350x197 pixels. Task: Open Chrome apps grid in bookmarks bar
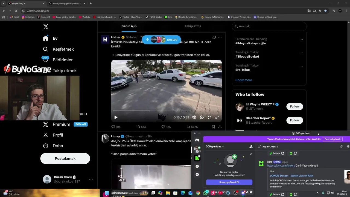pyautogui.click(x=3, y=17)
